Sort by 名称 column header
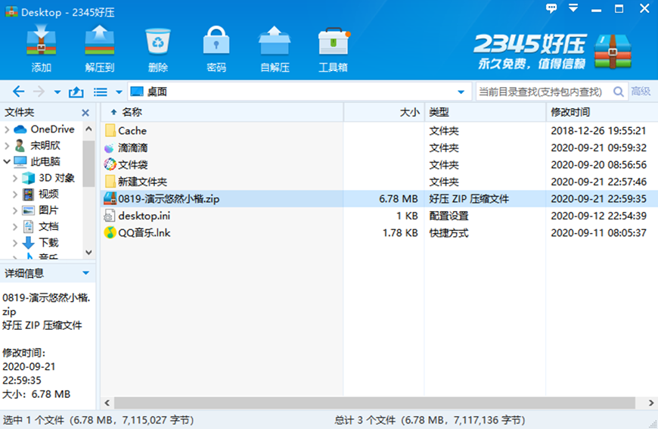Viewport: 658px width, 429px height. (x=222, y=112)
